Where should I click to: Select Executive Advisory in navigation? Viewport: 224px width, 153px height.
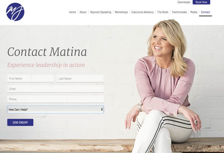pyautogui.click(x=142, y=12)
